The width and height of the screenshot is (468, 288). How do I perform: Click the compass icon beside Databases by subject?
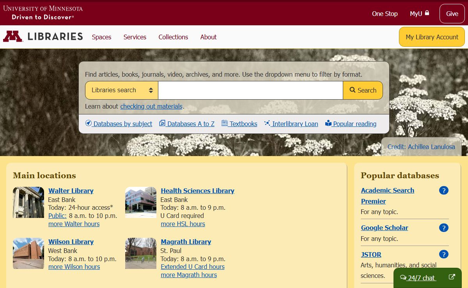click(x=89, y=123)
